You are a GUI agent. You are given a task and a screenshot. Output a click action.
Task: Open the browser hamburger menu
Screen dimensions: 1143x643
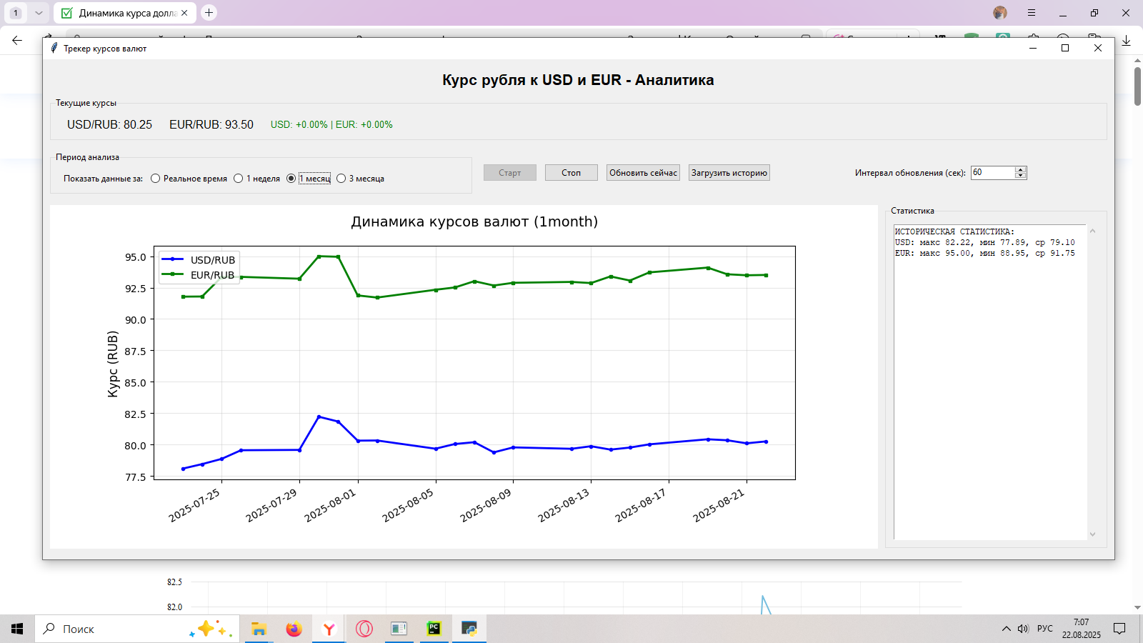point(1032,13)
